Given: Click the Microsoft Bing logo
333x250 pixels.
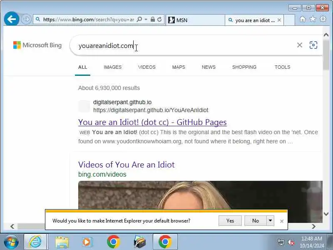Looking at the screenshot, I should (37, 45).
